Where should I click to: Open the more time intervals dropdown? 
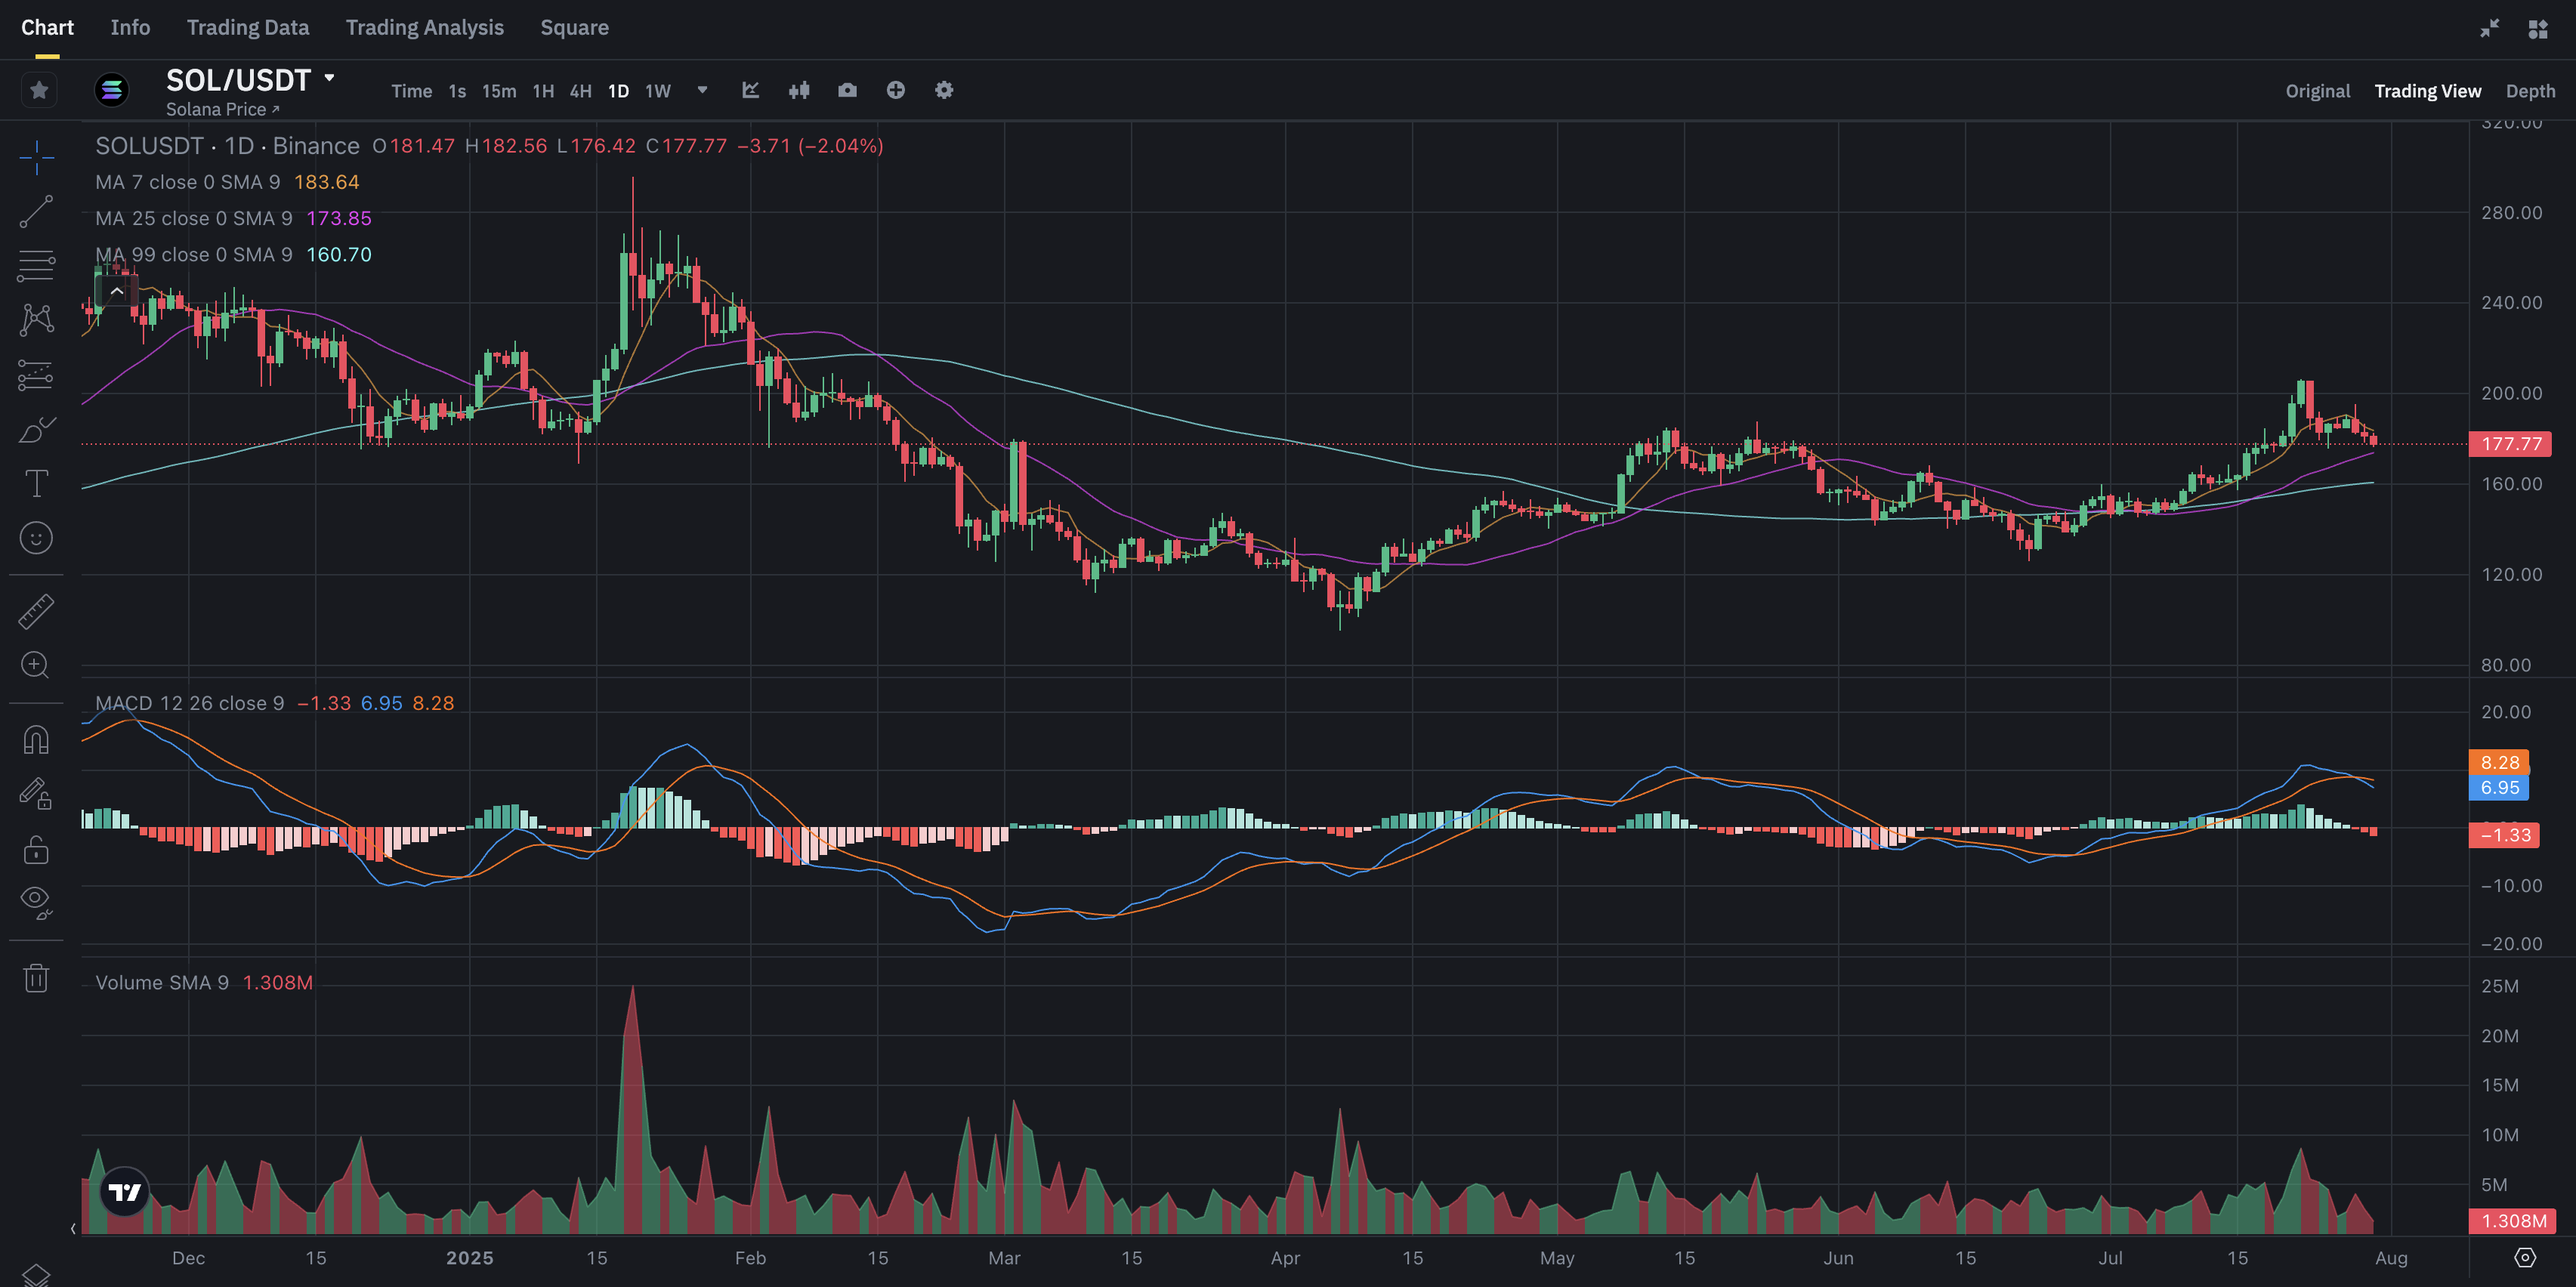pos(703,91)
